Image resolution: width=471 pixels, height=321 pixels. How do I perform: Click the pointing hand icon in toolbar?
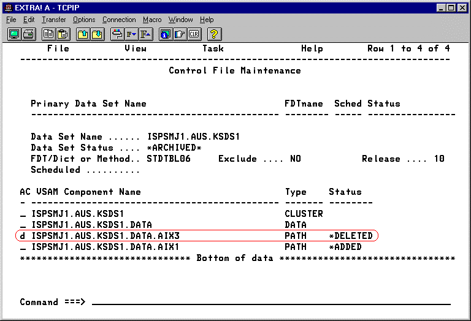tap(180, 34)
